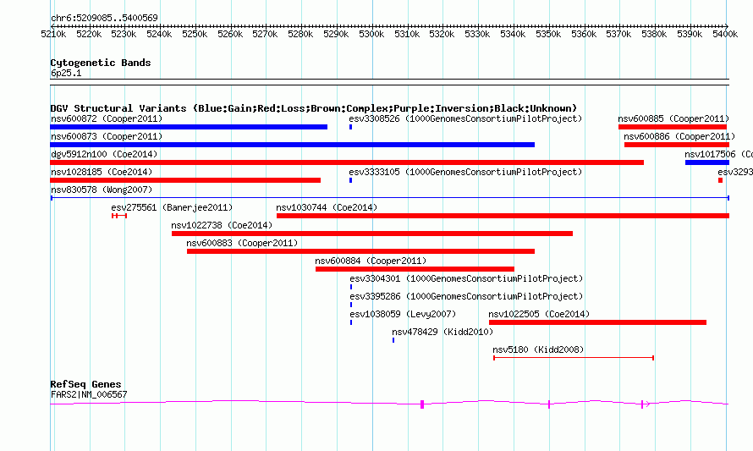This screenshot has width=753, height=451.
Task: Click the esv3395286 small blue marker
Action: pos(351,305)
